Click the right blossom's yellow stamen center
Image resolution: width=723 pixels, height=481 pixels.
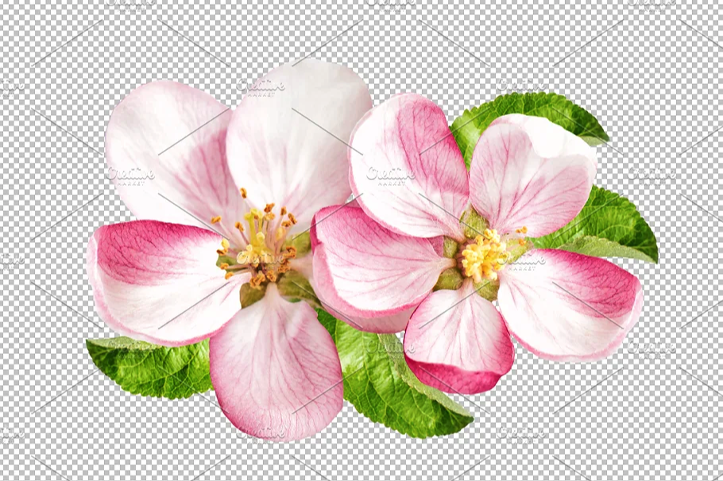[483, 256]
